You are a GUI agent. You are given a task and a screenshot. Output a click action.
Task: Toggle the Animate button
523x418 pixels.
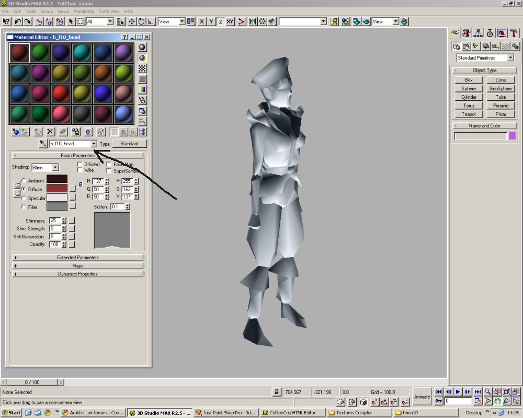[422, 397]
